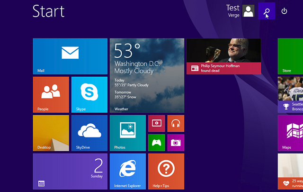Launch the Xbox Games tile

click(156, 143)
